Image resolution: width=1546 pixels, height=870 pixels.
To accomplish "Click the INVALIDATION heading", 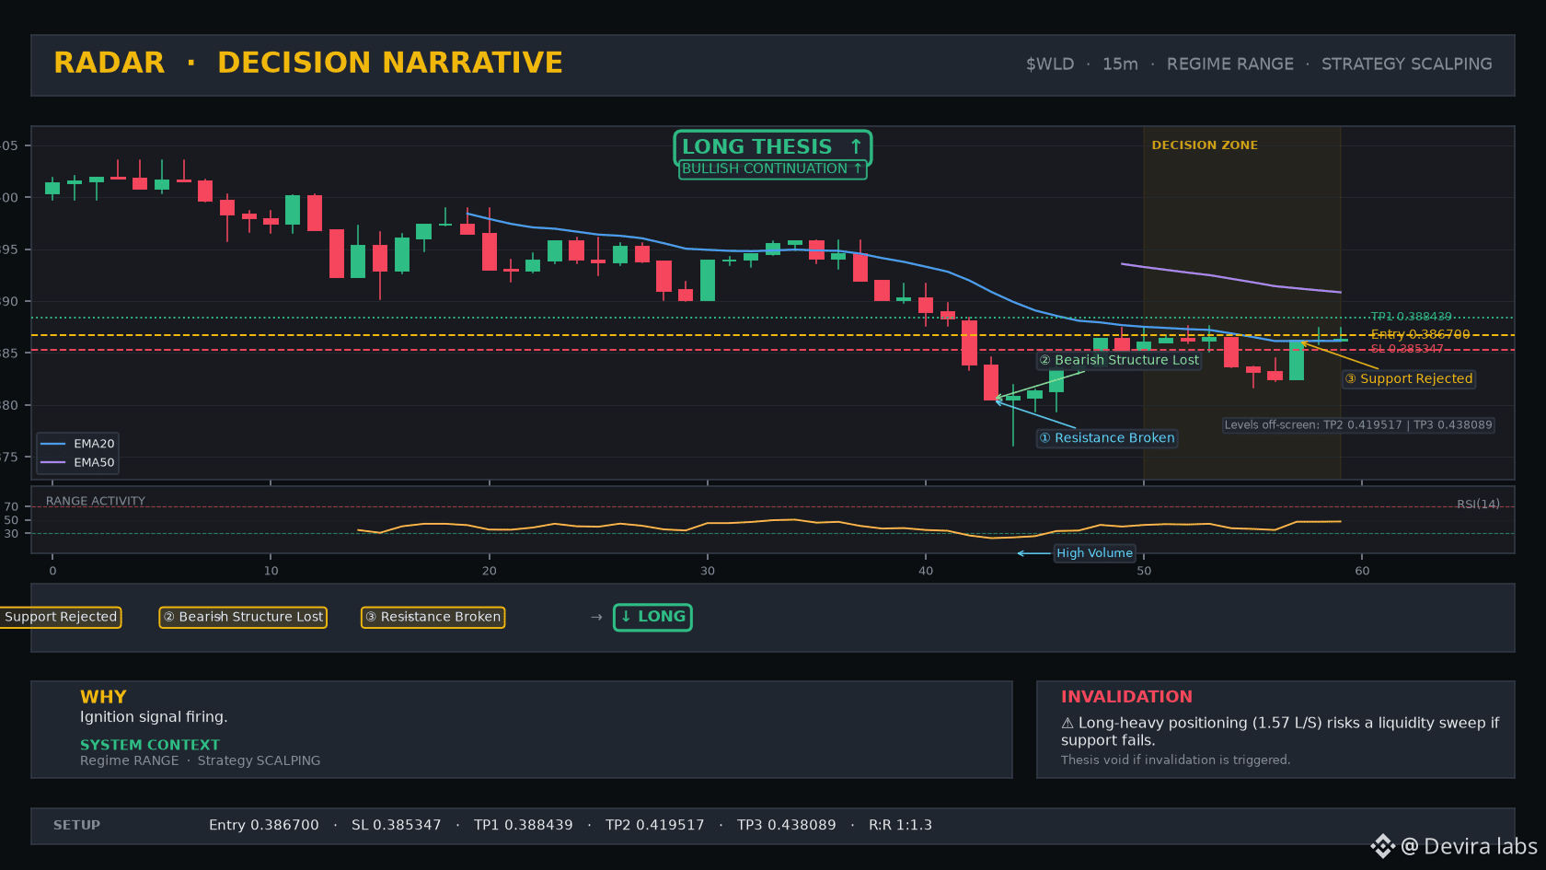I will [1126, 697].
